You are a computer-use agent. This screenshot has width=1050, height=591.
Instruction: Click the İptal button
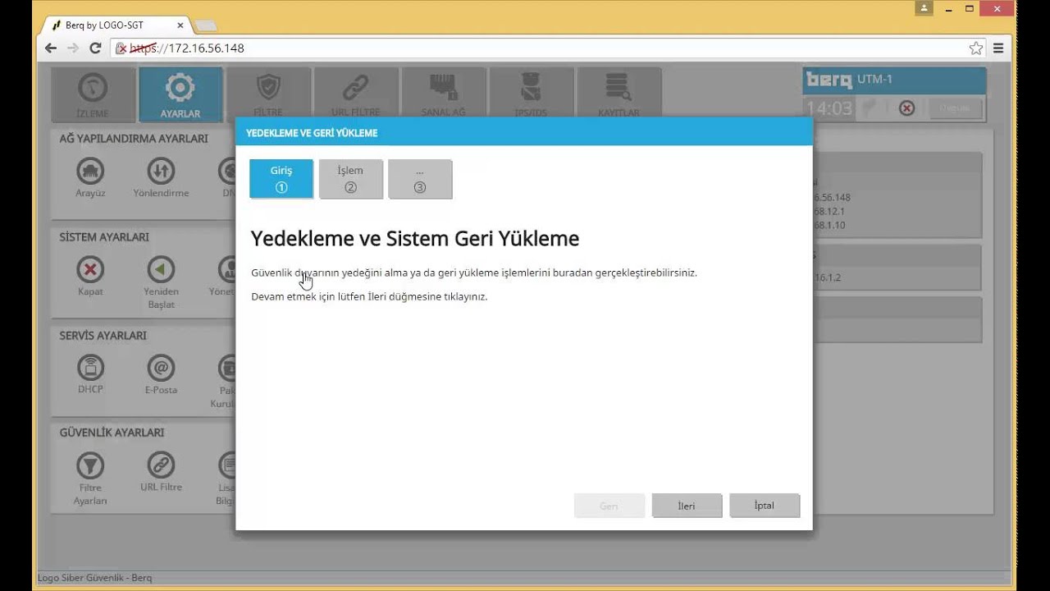(x=765, y=506)
